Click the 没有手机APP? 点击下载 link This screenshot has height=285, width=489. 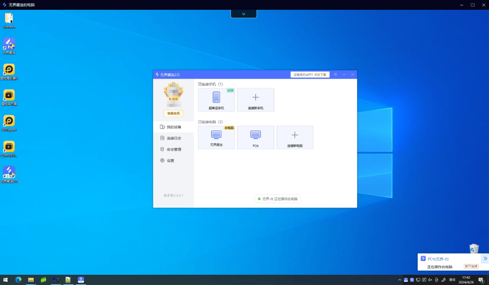tap(310, 75)
